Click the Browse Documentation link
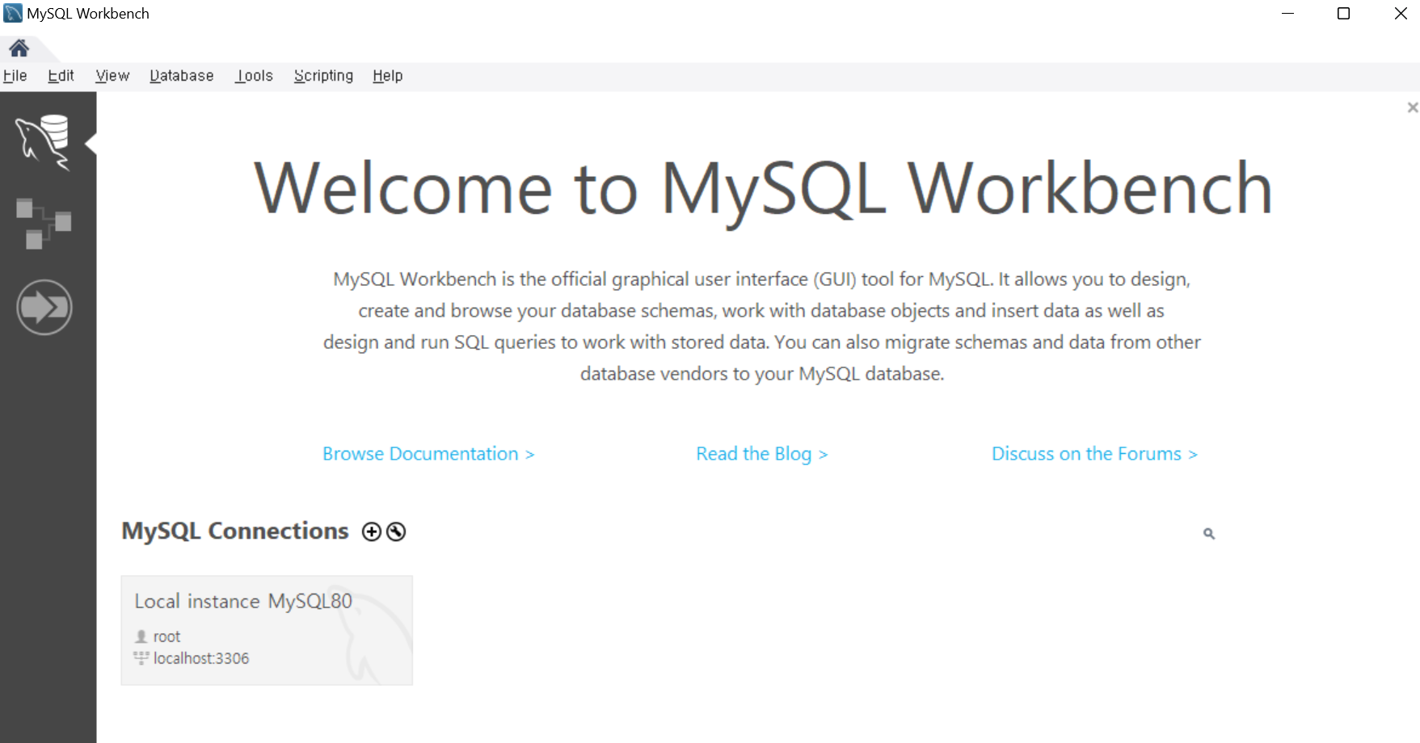1420x743 pixels. 428,453
